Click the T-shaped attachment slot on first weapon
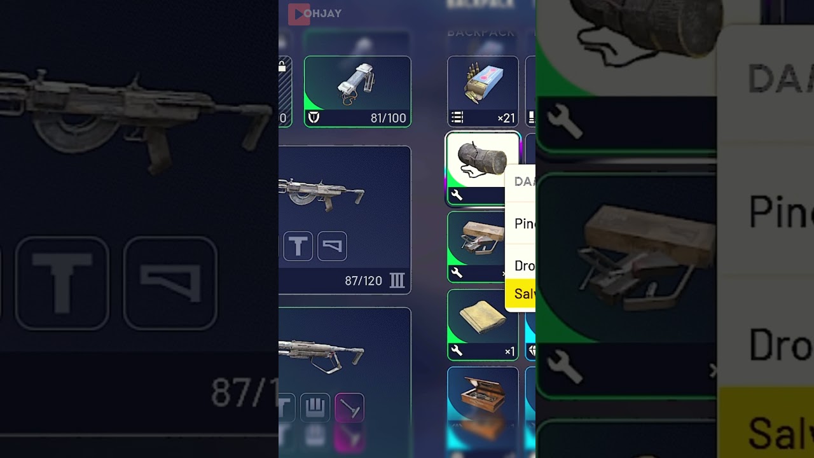The image size is (814, 458). (298, 246)
